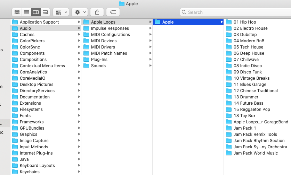Select the column view button
This screenshot has width=291, height=175.
pyautogui.click(x=36, y=12)
